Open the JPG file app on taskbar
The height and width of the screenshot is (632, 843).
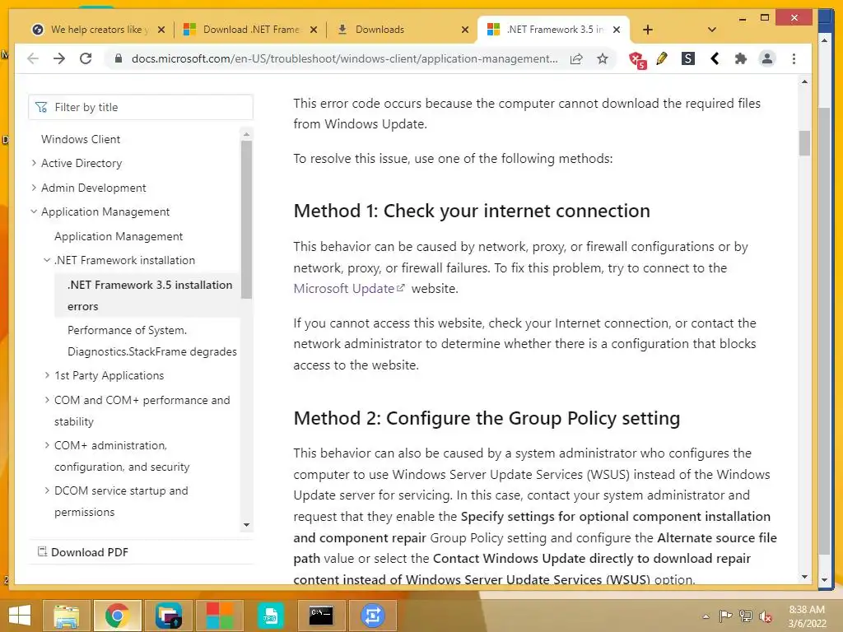270,616
